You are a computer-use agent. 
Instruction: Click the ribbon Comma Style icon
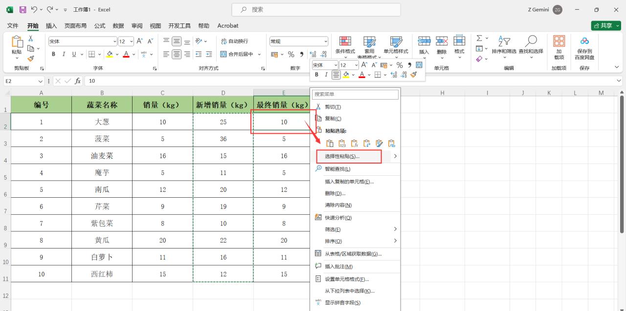coord(301,54)
